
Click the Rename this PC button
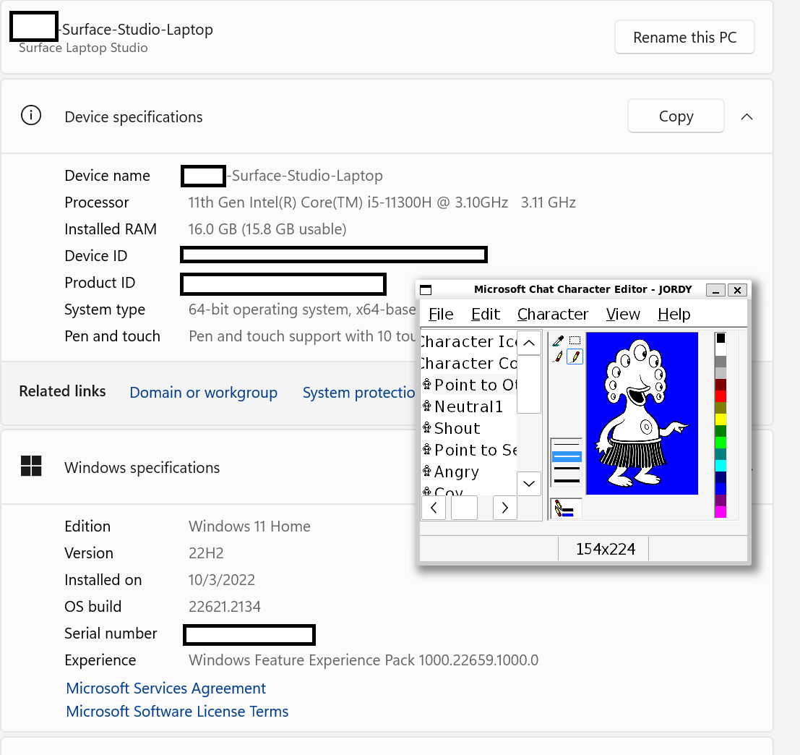[x=684, y=38]
